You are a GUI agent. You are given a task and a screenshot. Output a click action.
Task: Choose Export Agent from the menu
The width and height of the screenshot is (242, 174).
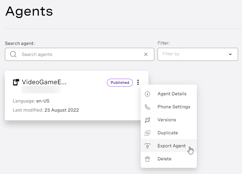click(169, 146)
